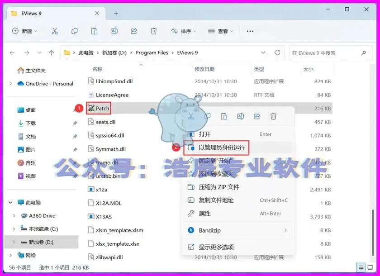
Task: Open 音乐 in the sidebar
Action: tap(27, 163)
